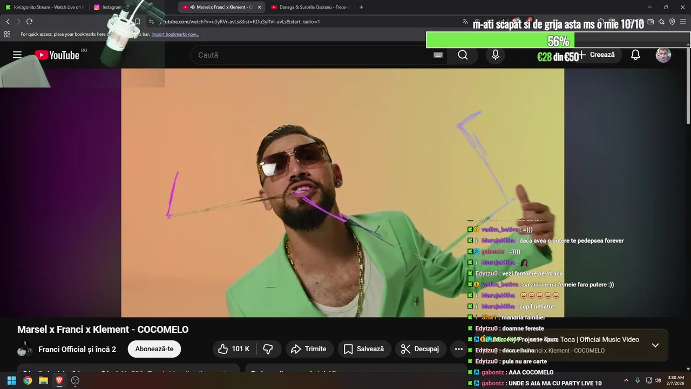
Task: Open the Brave browser taskbar icon
Action: 59,380
